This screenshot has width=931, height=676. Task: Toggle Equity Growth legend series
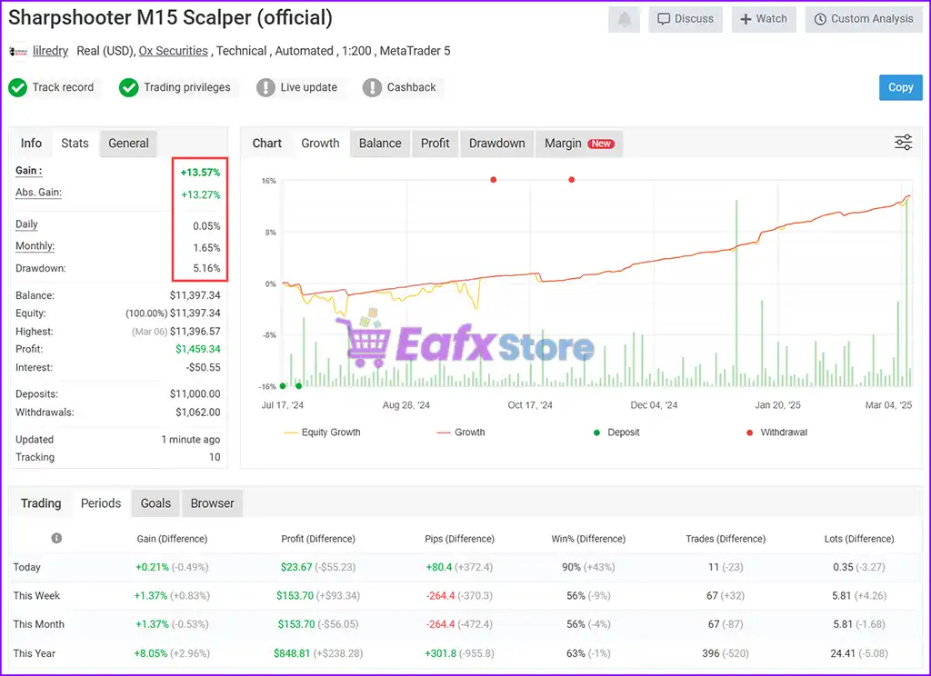tap(322, 432)
